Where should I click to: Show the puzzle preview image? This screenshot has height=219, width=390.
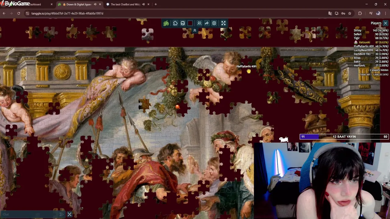click(x=183, y=23)
